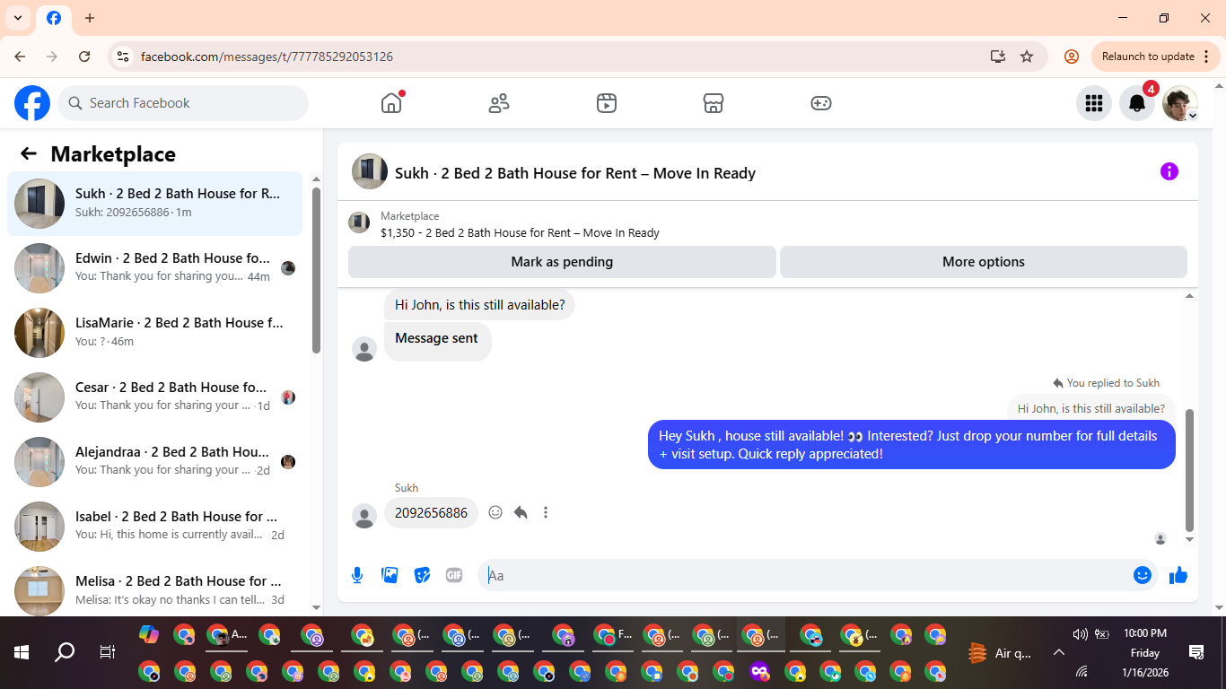Open the Chrome profile icon

click(1071, 57)
